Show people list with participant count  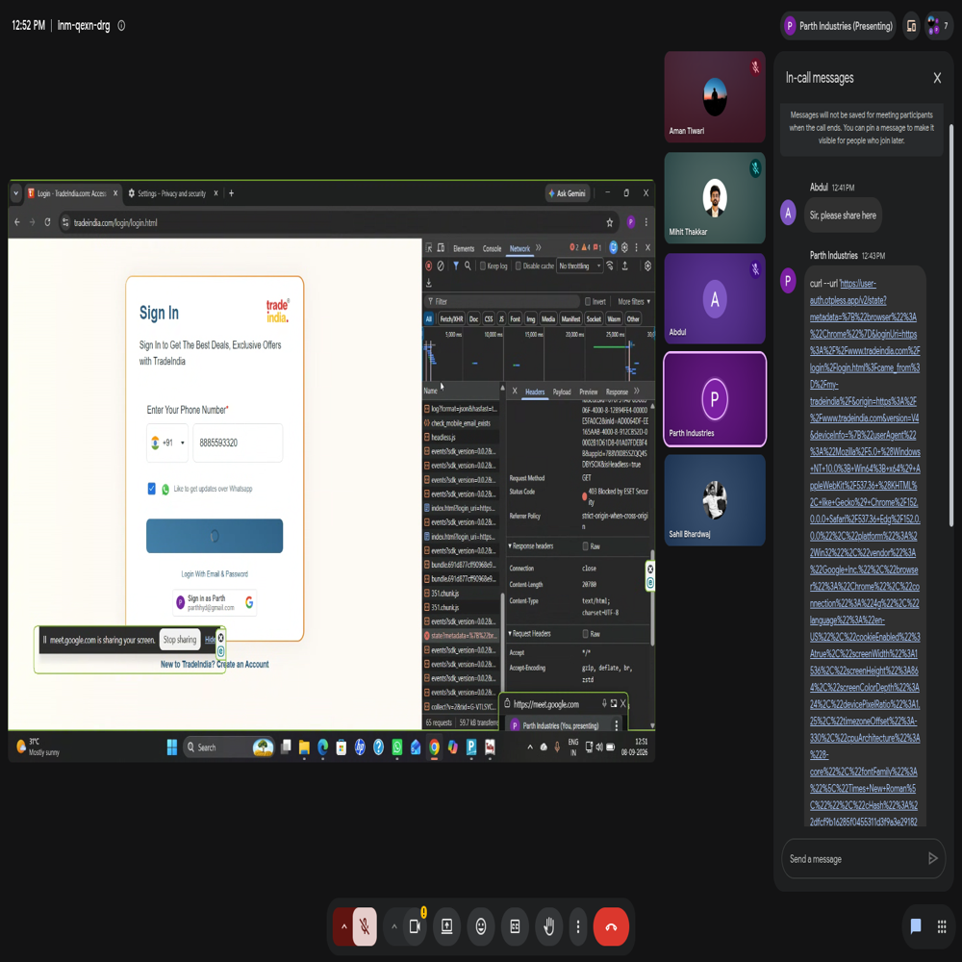pyautogui.click(x=937, y=26)
